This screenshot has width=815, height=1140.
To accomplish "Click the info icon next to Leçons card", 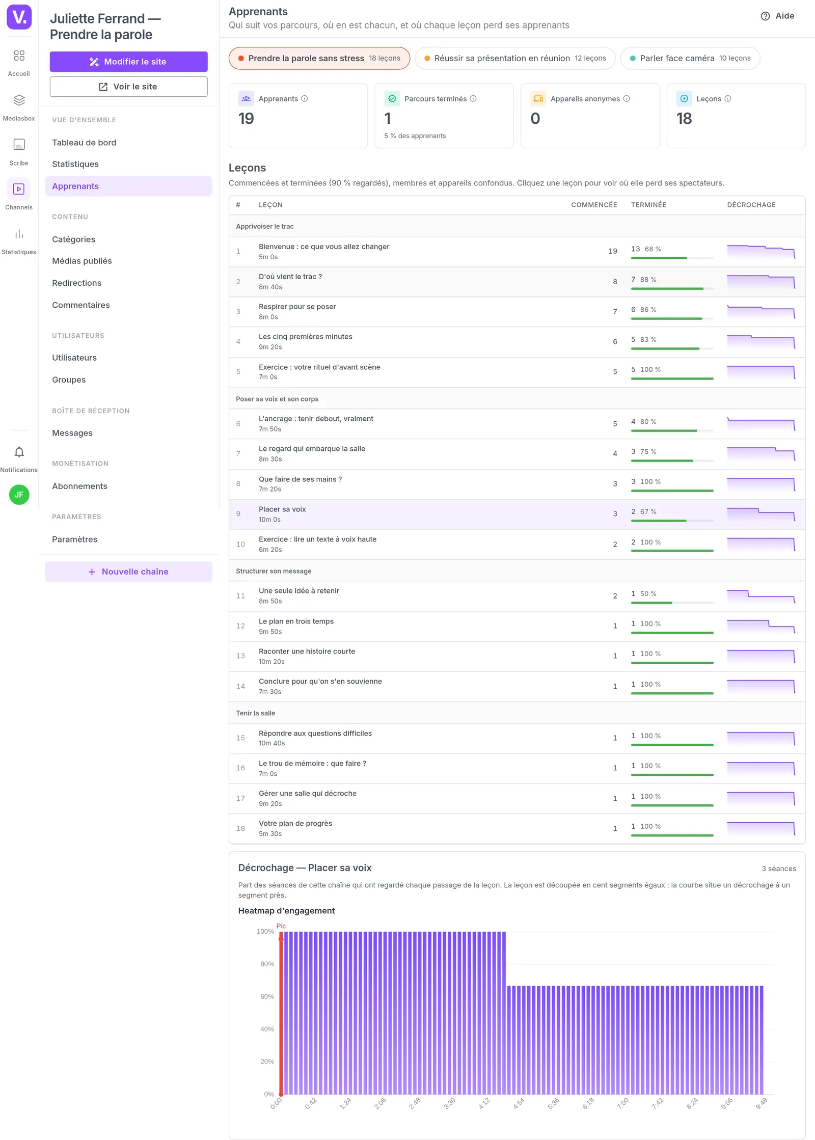I will coord(728,99).
